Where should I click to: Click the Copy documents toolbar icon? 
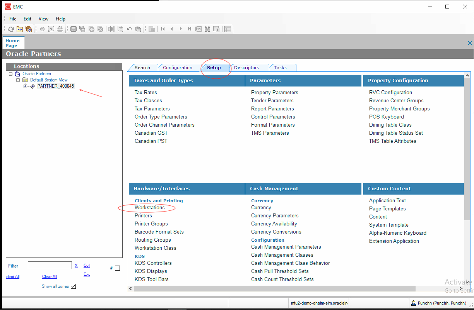[x=120, y=29]
